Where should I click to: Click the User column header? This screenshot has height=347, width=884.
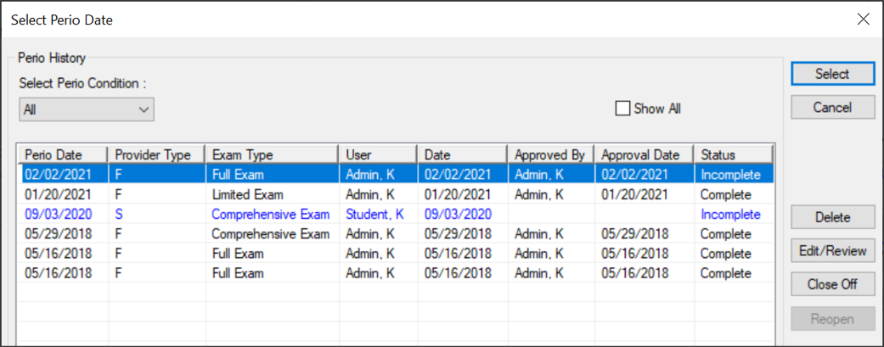[378, 154]
